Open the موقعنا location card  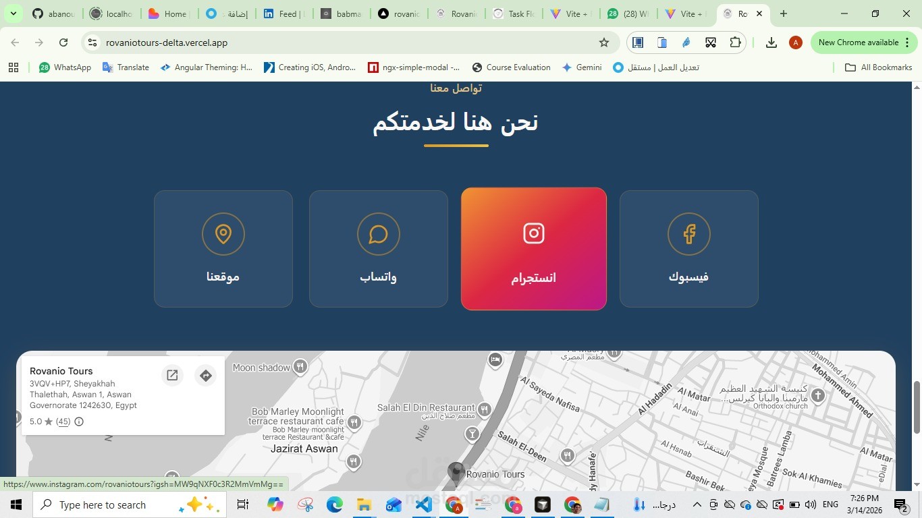(x=223, y=249)
